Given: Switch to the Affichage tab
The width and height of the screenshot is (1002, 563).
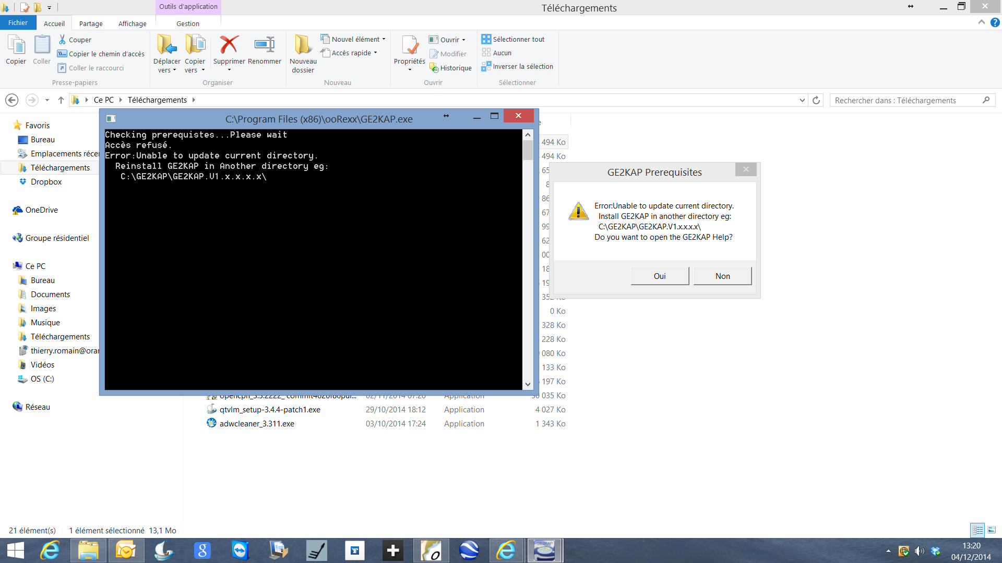Looking at the screenshot, I should pyautogui.click(x=133, y=23).
